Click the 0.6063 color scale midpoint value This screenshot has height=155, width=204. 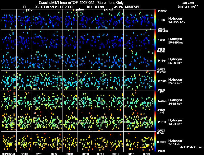tap(162, 142)
